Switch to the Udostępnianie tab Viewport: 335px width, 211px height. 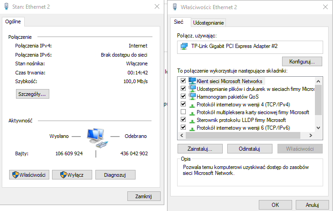(x=209, y=22)
